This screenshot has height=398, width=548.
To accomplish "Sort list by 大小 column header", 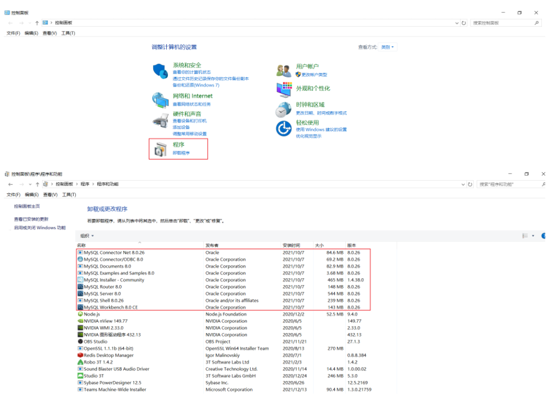I will click(x=329, y=245).
